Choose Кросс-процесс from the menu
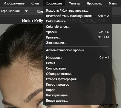The height and width of the screenshot is (108, 121). [78, 84]
